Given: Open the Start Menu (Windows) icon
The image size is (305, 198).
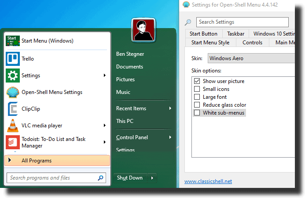Looking at the screenshot, I should (x=13, y=41).
